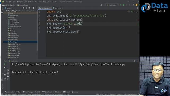Run the TestBitwise configuration with the green play button
The height and width of the screenshot is (96, 170).
[120, 5]
